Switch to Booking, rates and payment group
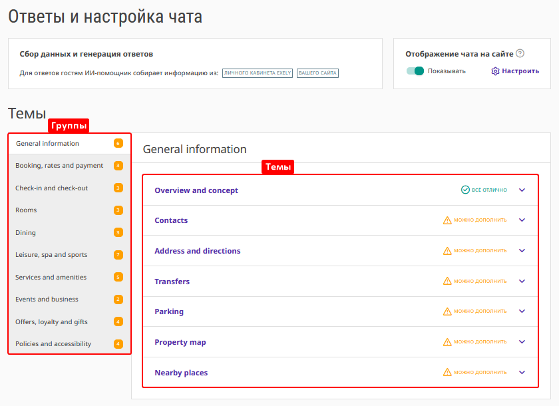 69,166
